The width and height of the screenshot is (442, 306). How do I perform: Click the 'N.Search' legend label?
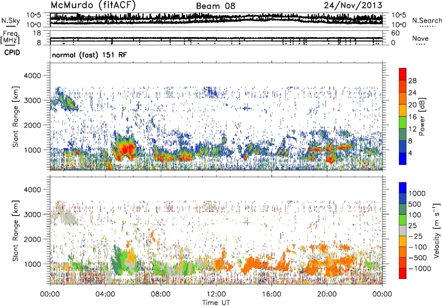(x=427, y=20)
